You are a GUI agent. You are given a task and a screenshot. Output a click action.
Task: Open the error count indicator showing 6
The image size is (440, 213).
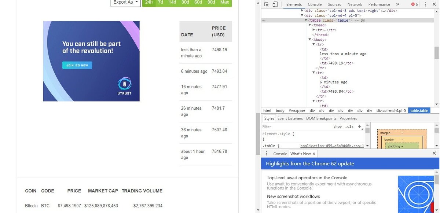click(414, 4)
